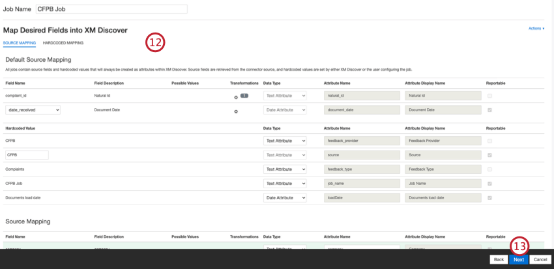This screenshot has height=269, width=554.
Task: Toggle Reportable checkbox for Documents load date
Action: coord(489,198)
